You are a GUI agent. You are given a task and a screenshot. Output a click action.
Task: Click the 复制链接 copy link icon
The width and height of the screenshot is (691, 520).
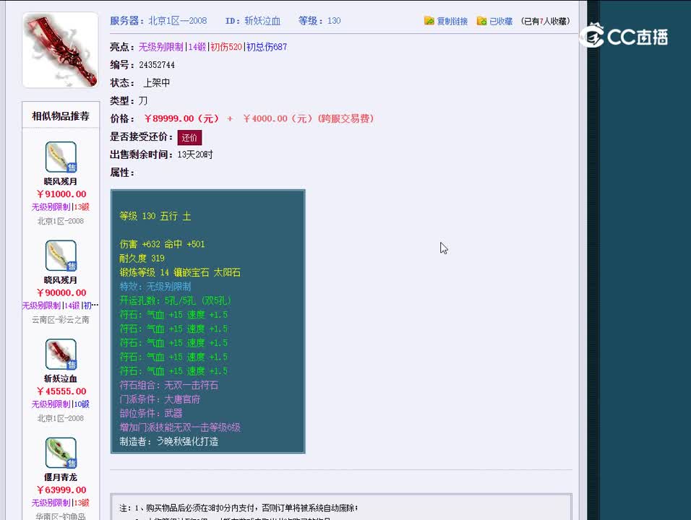(429, 21)
